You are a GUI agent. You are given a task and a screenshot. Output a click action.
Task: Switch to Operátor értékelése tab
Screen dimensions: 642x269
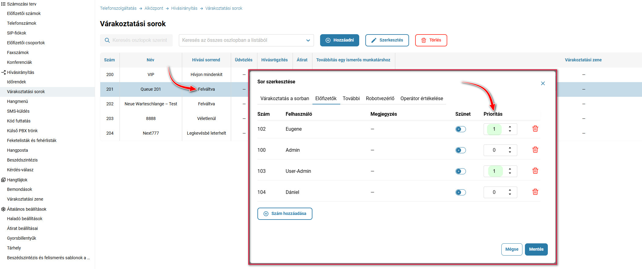[422, 98]
